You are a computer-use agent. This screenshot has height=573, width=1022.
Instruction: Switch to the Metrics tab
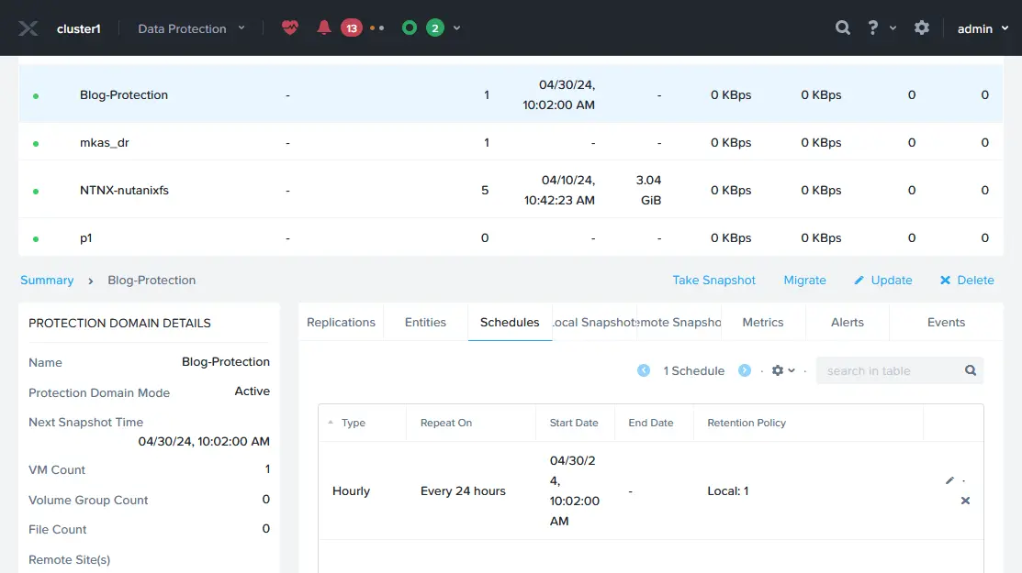[x=762, y=322]
